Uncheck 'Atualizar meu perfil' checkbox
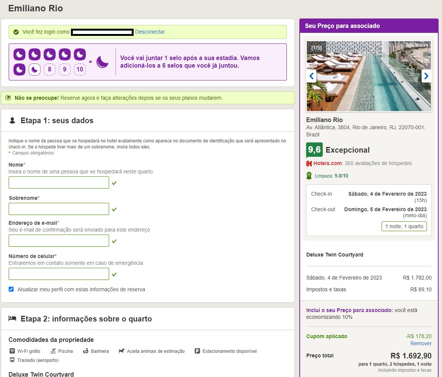442x377 pixels. click(x=11, y=289)
